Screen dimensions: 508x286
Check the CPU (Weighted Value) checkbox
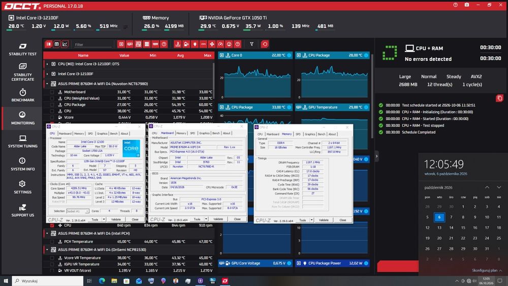pyautogui.click(x=52, y=98)
